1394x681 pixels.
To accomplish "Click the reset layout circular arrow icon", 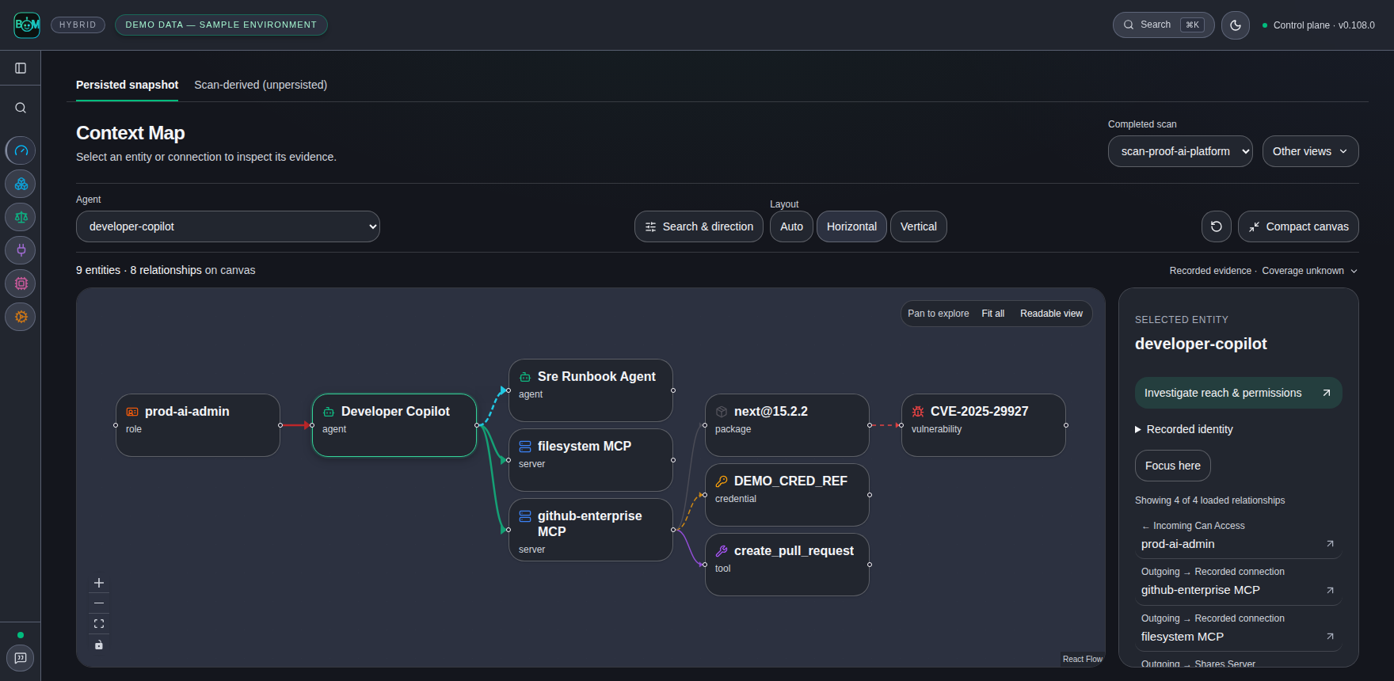I will (1217, 226).
